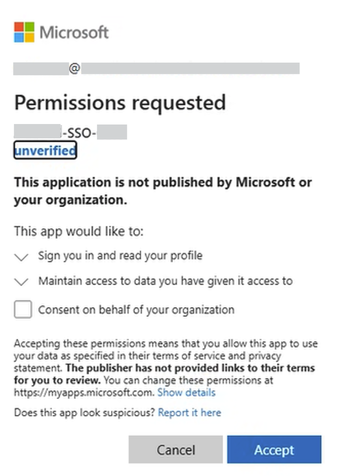Click the 'not published by Microsoft' warning text
The image size is (342, 476).
click(x=163, y=191)
